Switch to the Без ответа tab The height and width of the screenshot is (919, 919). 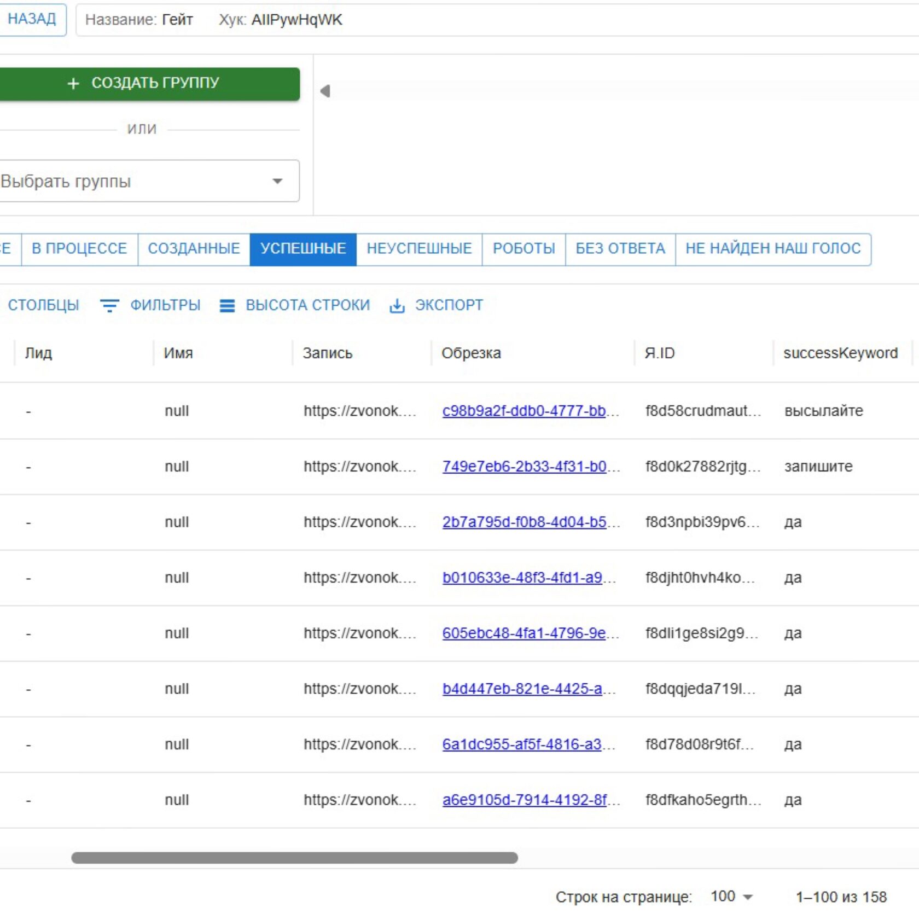(x=620, y=249)
